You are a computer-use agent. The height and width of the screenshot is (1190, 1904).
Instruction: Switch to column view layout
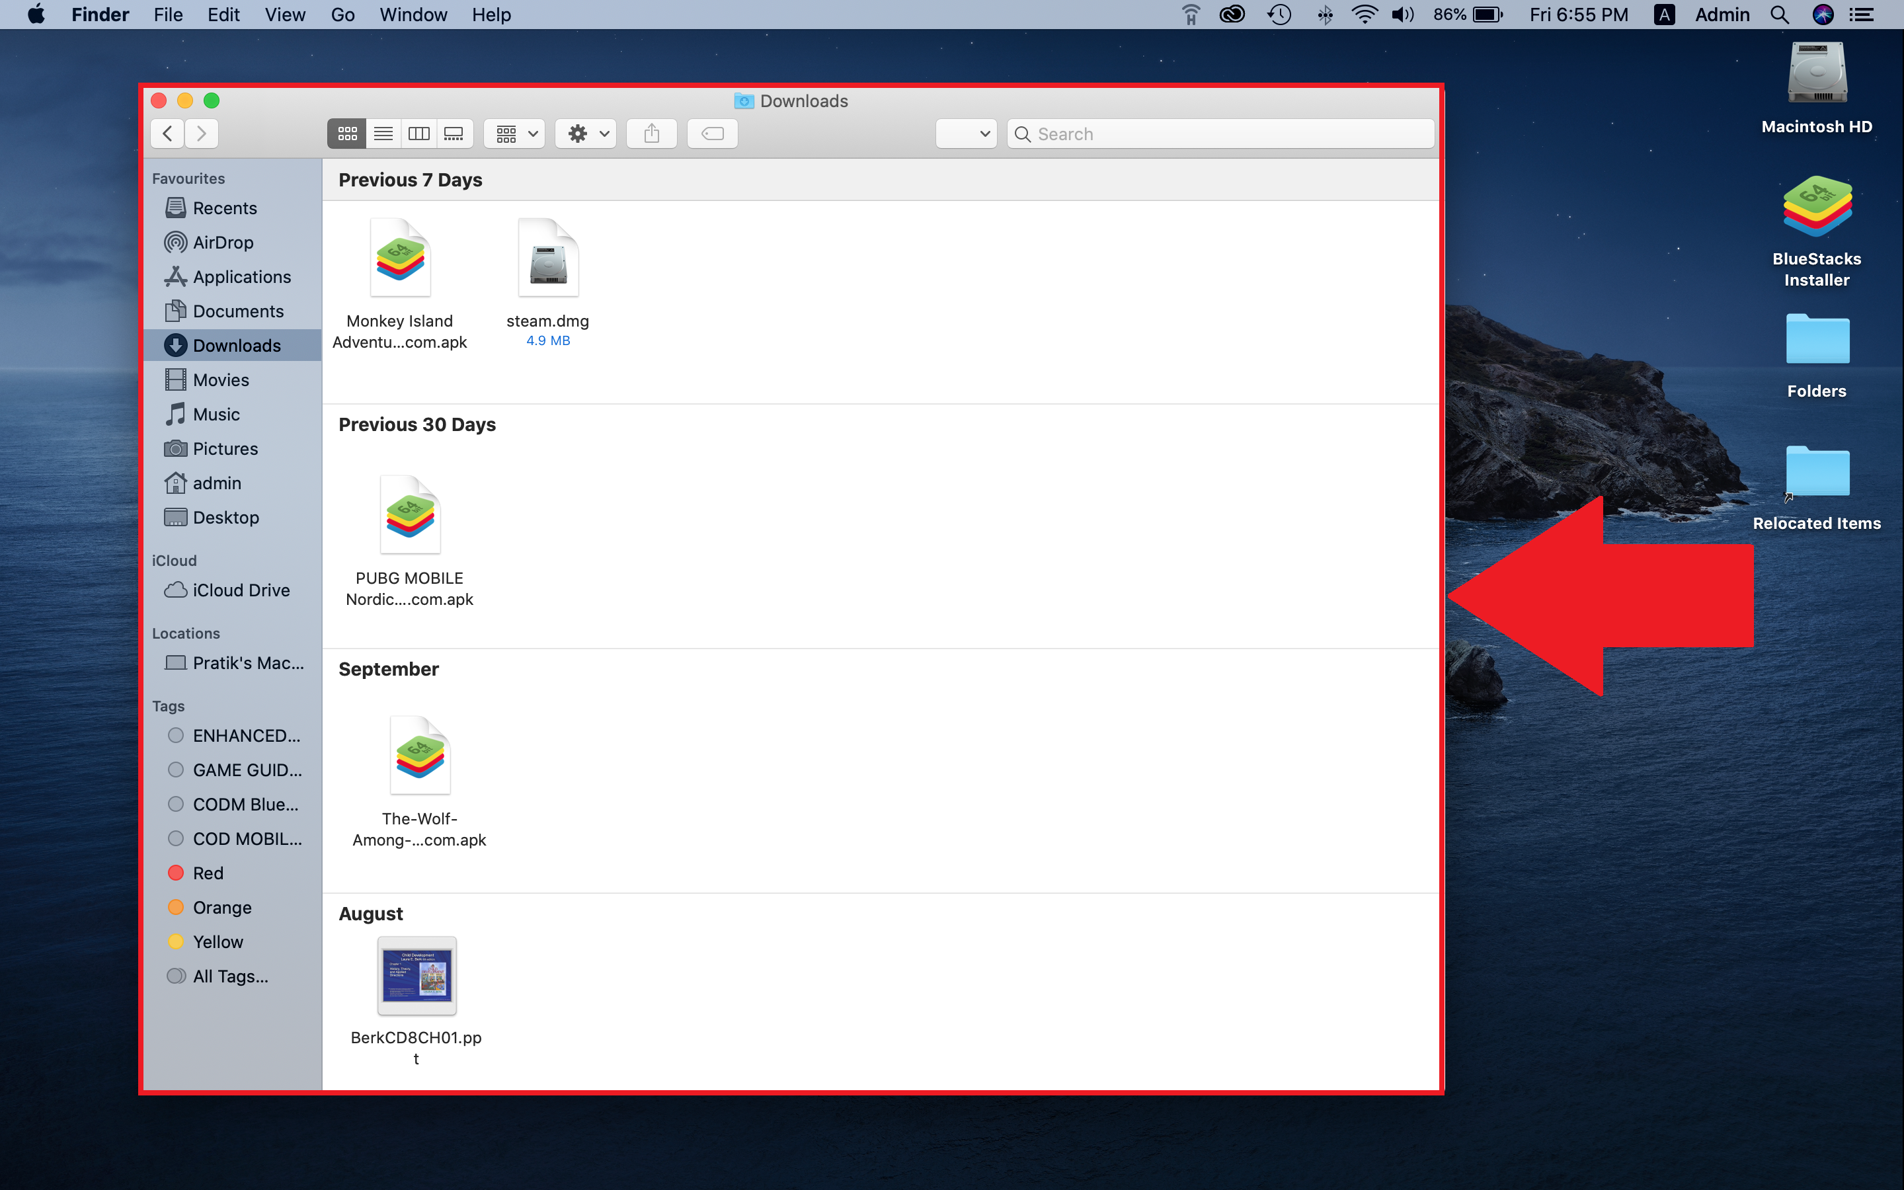click(x=419, y=133)
